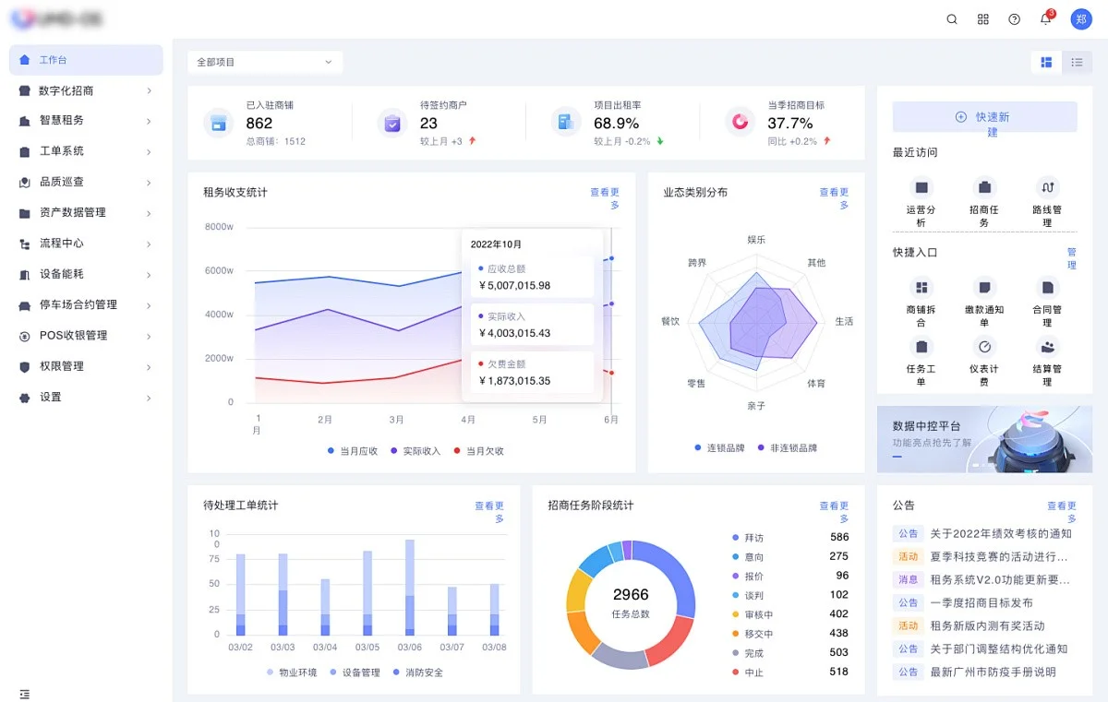Click the 设置 gear icon
This screenshot has width=1108, height=702.
pyautogui.click(x=25, y=398)
